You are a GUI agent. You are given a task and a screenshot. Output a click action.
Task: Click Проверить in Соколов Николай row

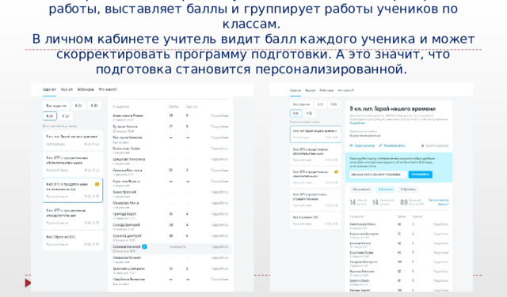tap(177, 246)
